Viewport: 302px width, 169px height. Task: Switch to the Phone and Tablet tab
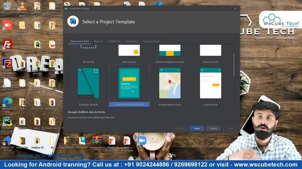point(80,41)
